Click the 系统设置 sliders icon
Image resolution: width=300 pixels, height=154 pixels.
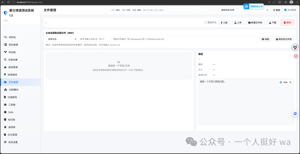pyautogui.click(x=5, y=142)
